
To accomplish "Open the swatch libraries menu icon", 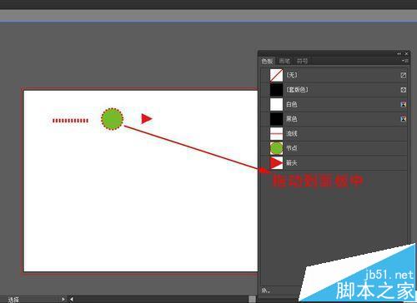I will (x=265, y=291).
